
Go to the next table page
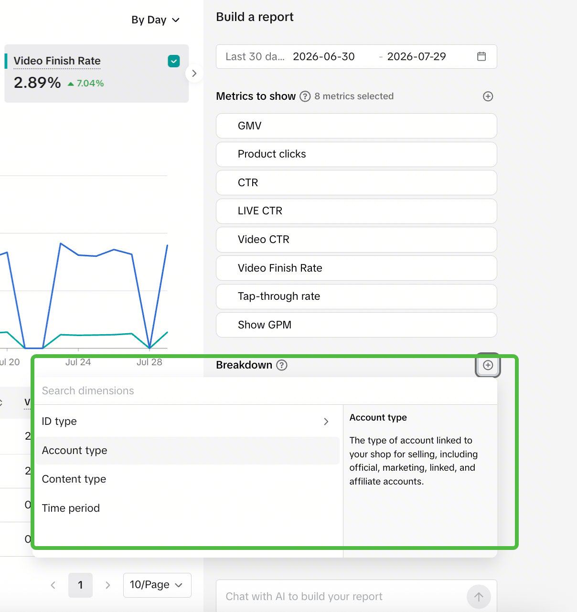[x=108, y=585]
